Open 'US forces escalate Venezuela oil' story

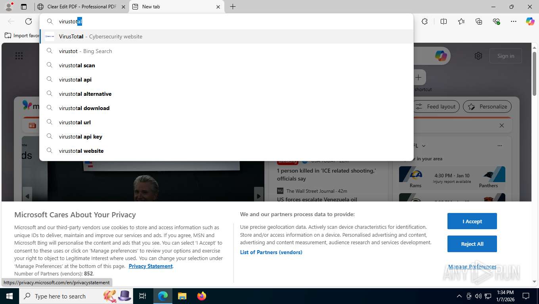coord(317,199)
